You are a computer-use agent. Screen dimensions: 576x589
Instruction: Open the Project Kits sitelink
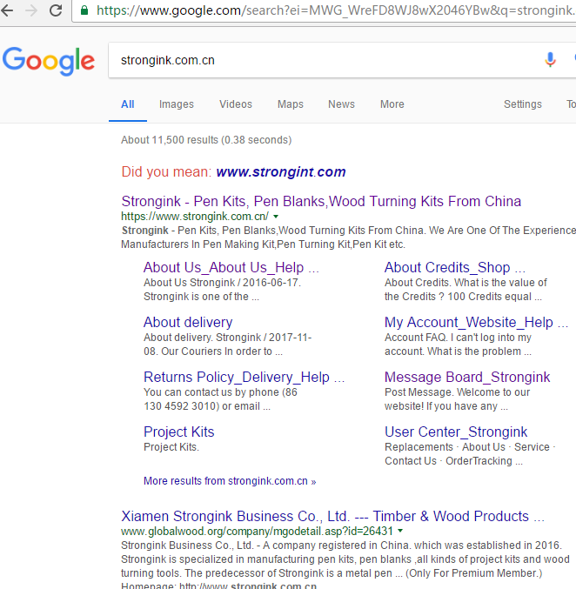(179, 432)
